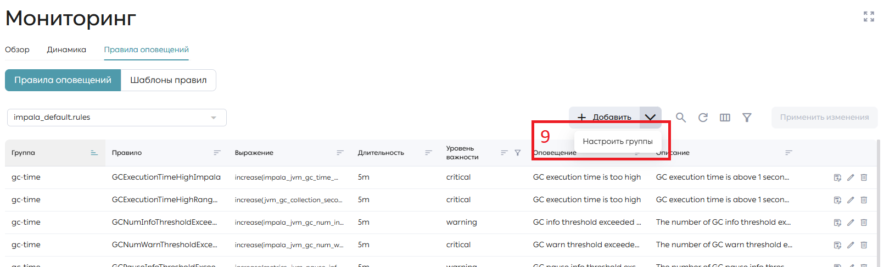Refresh the alert rules list
The image size is (884, 267).
(703, 118)
